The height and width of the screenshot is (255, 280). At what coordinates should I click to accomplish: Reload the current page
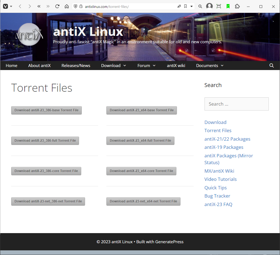57,7
